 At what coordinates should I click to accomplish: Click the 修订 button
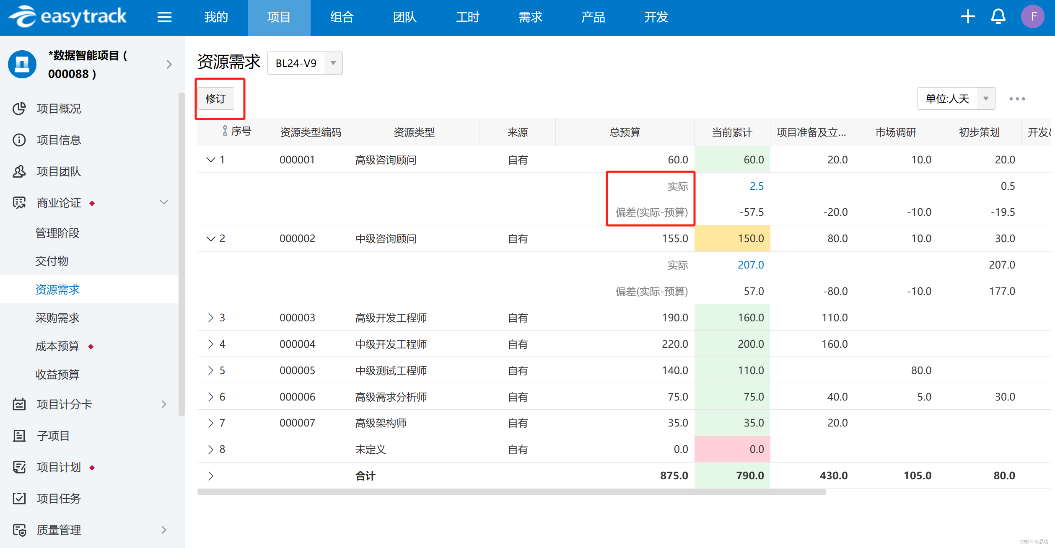(x=216, y=99)
